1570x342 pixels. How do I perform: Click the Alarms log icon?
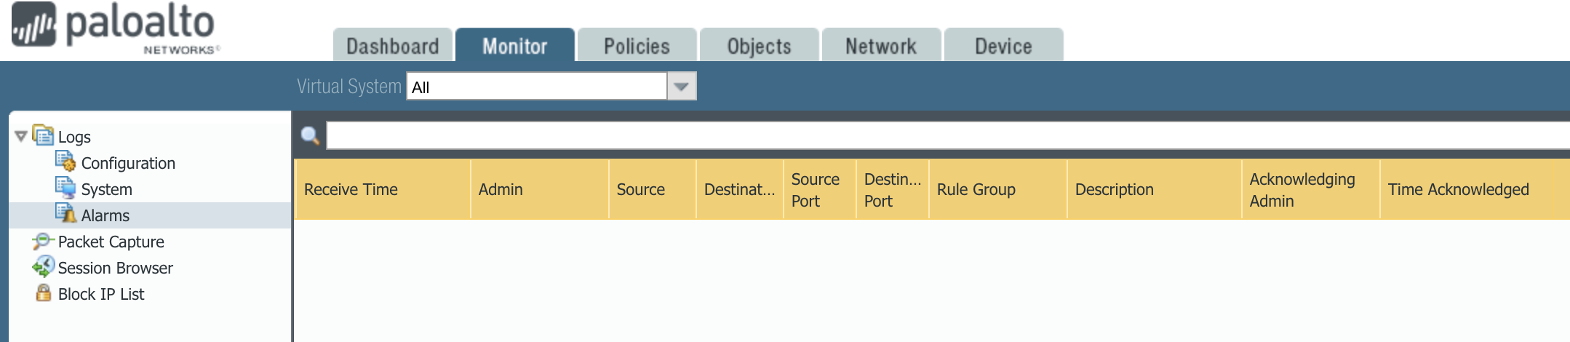point(65,214)
